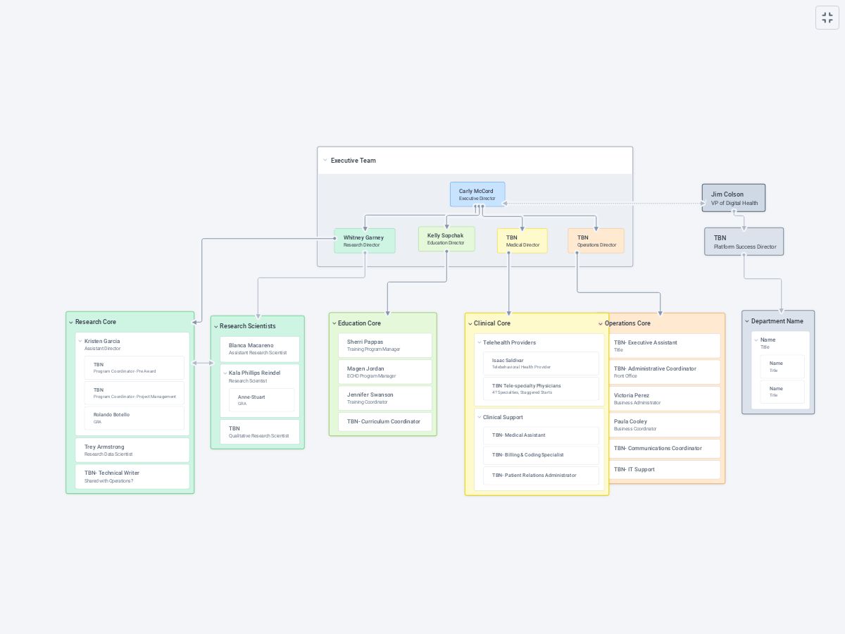Collapse the Kristen Garcia subgroup
Screen dimensions: 845x634
pyautogui.click(x=80, y=342)
